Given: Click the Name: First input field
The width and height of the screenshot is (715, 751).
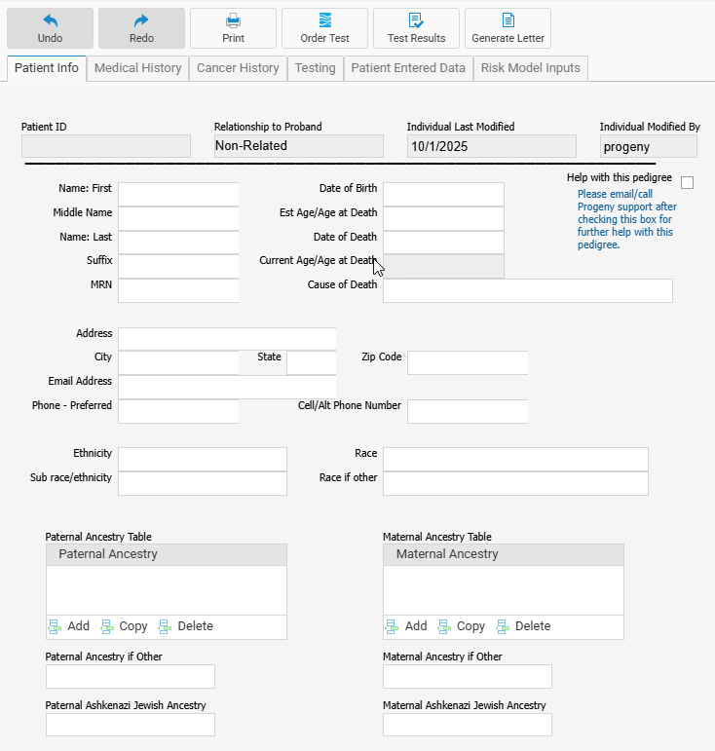Looking at the screenshot, I should tap(177, 194).
